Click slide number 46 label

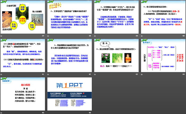(90, 113)
